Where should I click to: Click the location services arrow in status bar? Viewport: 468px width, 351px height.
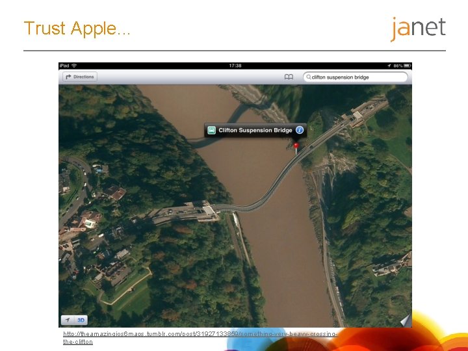389,66
